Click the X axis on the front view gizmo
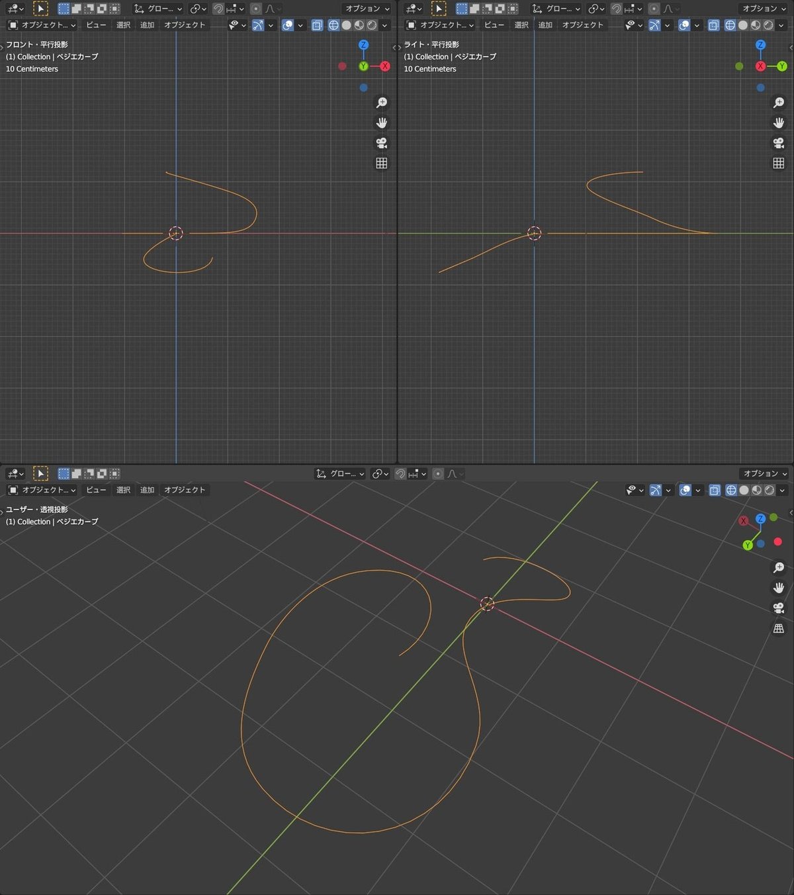This screenshot has width=794, height=895. (x=384, y=66)
